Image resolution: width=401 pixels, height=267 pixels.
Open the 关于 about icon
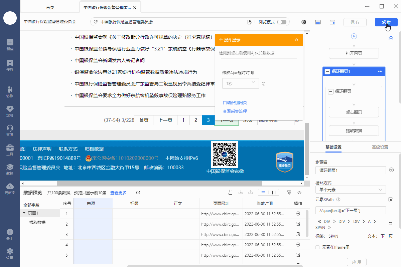pos(10,234)
